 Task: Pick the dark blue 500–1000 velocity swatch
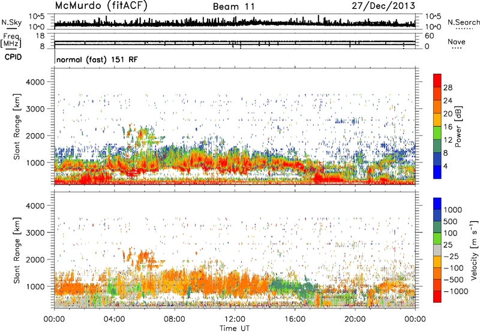click(x=437, y=215)
